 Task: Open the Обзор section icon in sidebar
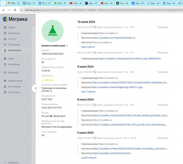coord(5,27)
